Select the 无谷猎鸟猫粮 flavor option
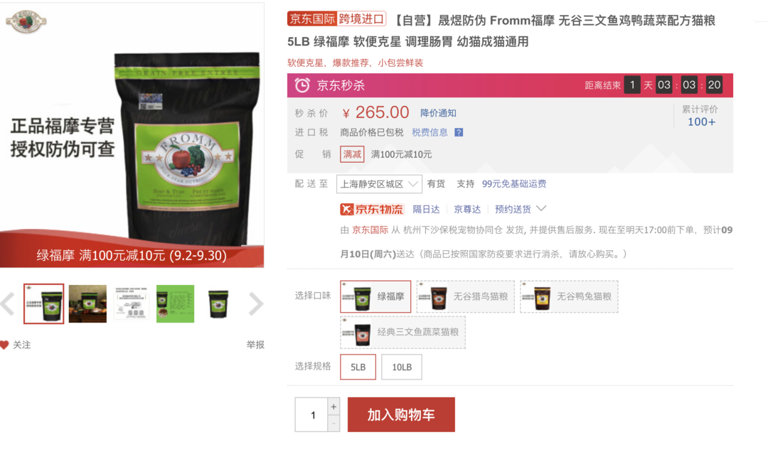 [465, 296]
